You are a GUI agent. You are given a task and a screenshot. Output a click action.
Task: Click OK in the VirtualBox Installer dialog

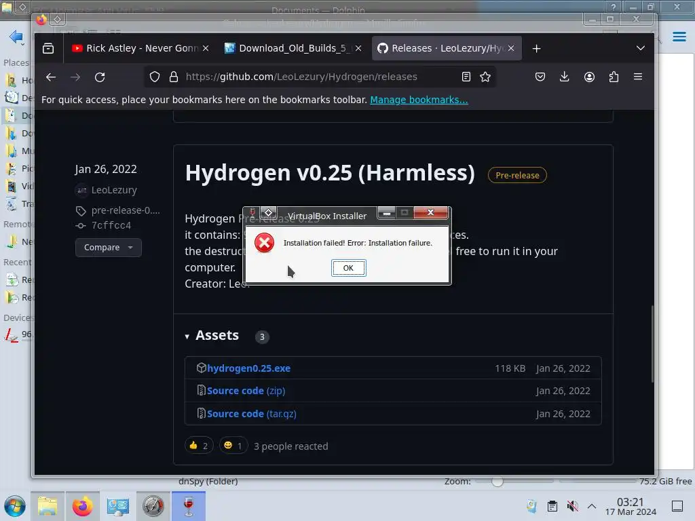point(348,268)
